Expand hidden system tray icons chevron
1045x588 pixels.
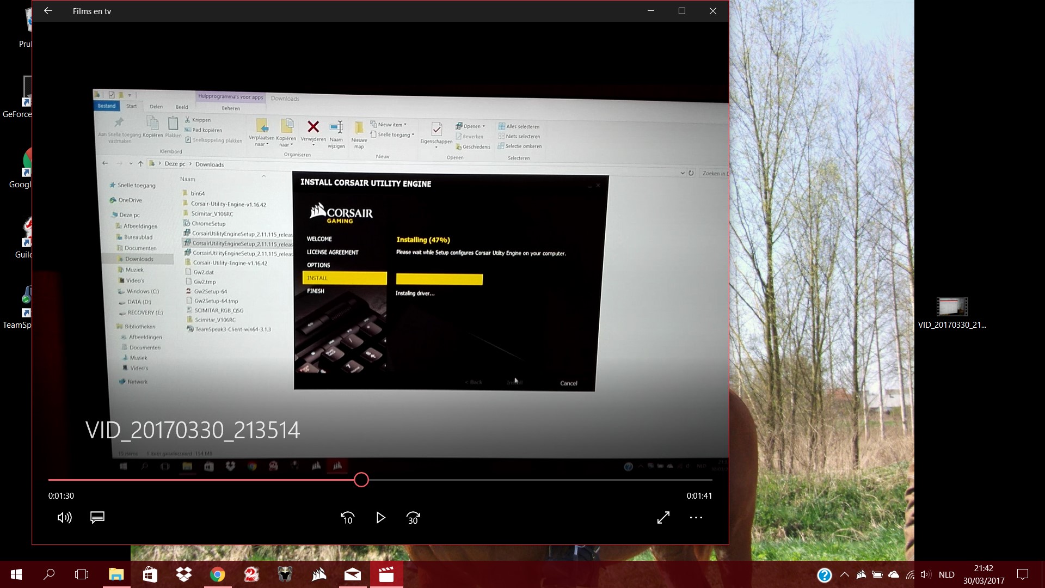pos(845,574)
